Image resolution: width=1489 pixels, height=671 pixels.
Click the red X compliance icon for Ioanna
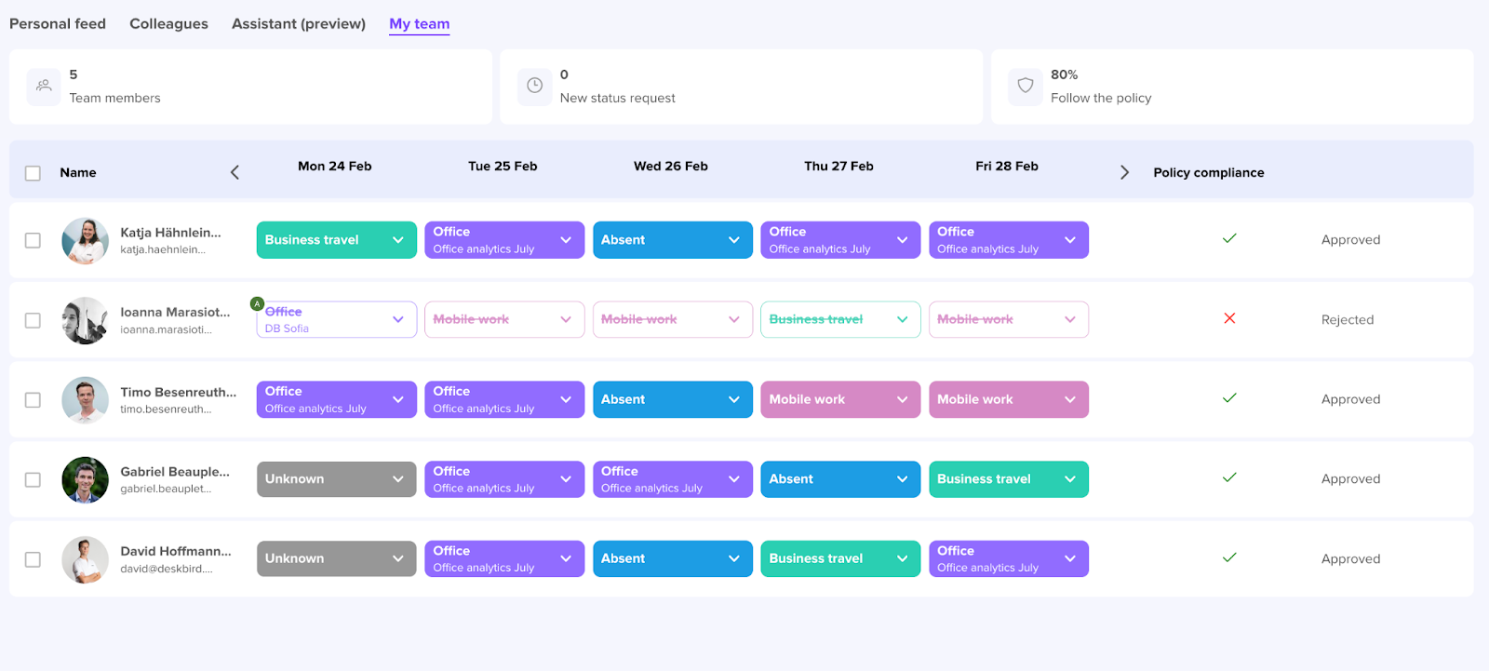click(1229, 318)
